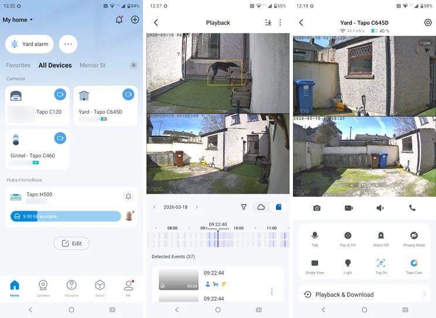Screen dimensions: 436x318
Task: Switch to Single View
Action: tap(315, 266)
